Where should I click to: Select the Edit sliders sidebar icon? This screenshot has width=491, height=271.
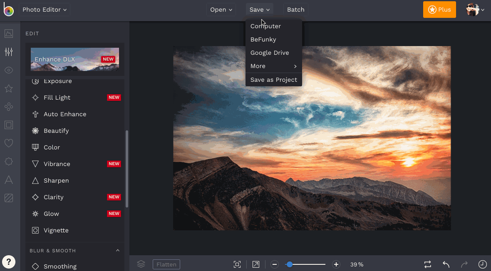tap(9, 52)
